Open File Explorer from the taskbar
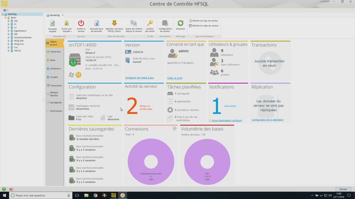 click(x=86, y=195)
